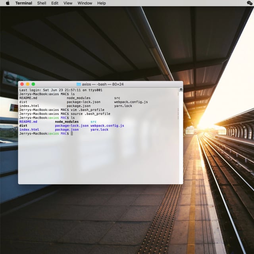Open the Terminal application menu

coord(24,3)
